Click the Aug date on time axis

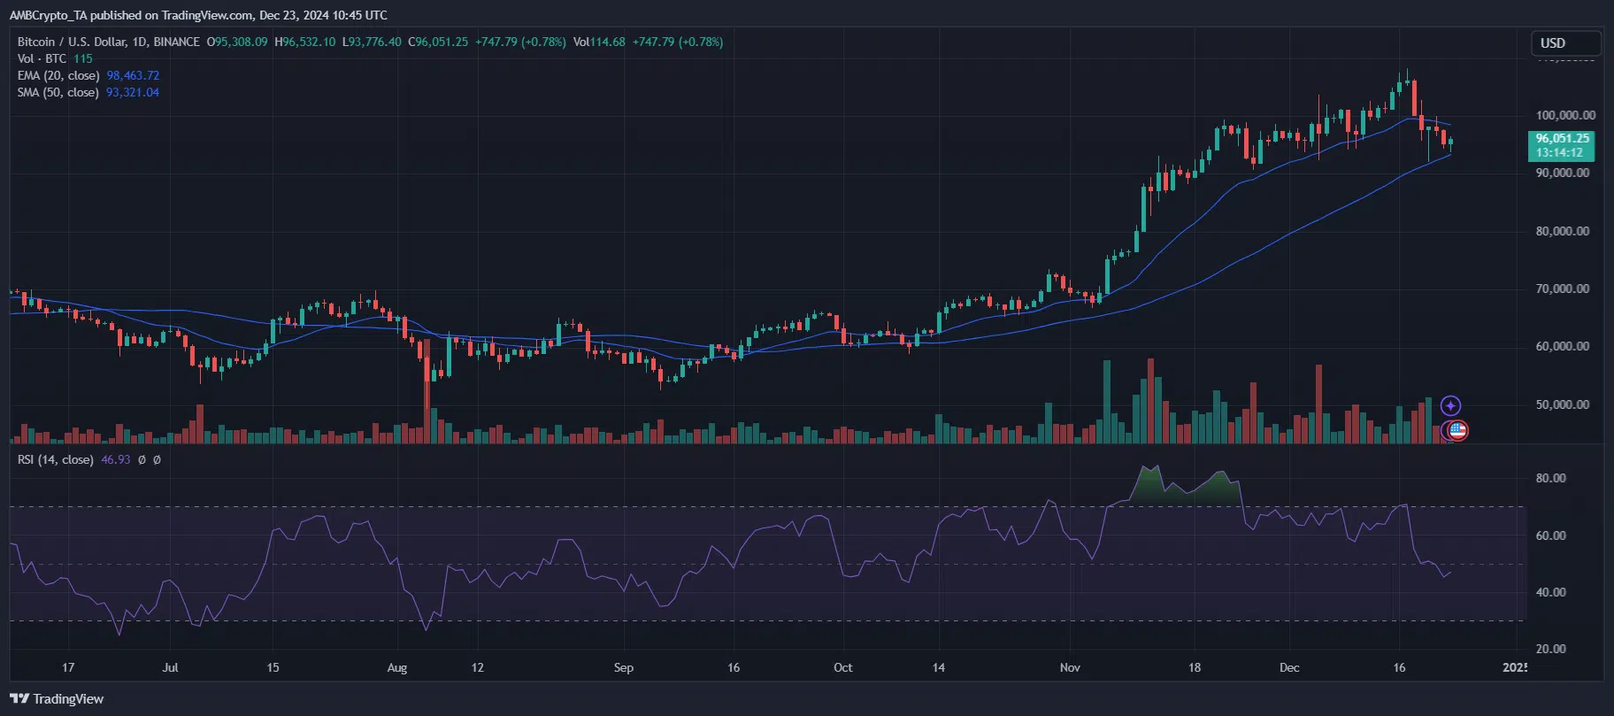point(397,667)
